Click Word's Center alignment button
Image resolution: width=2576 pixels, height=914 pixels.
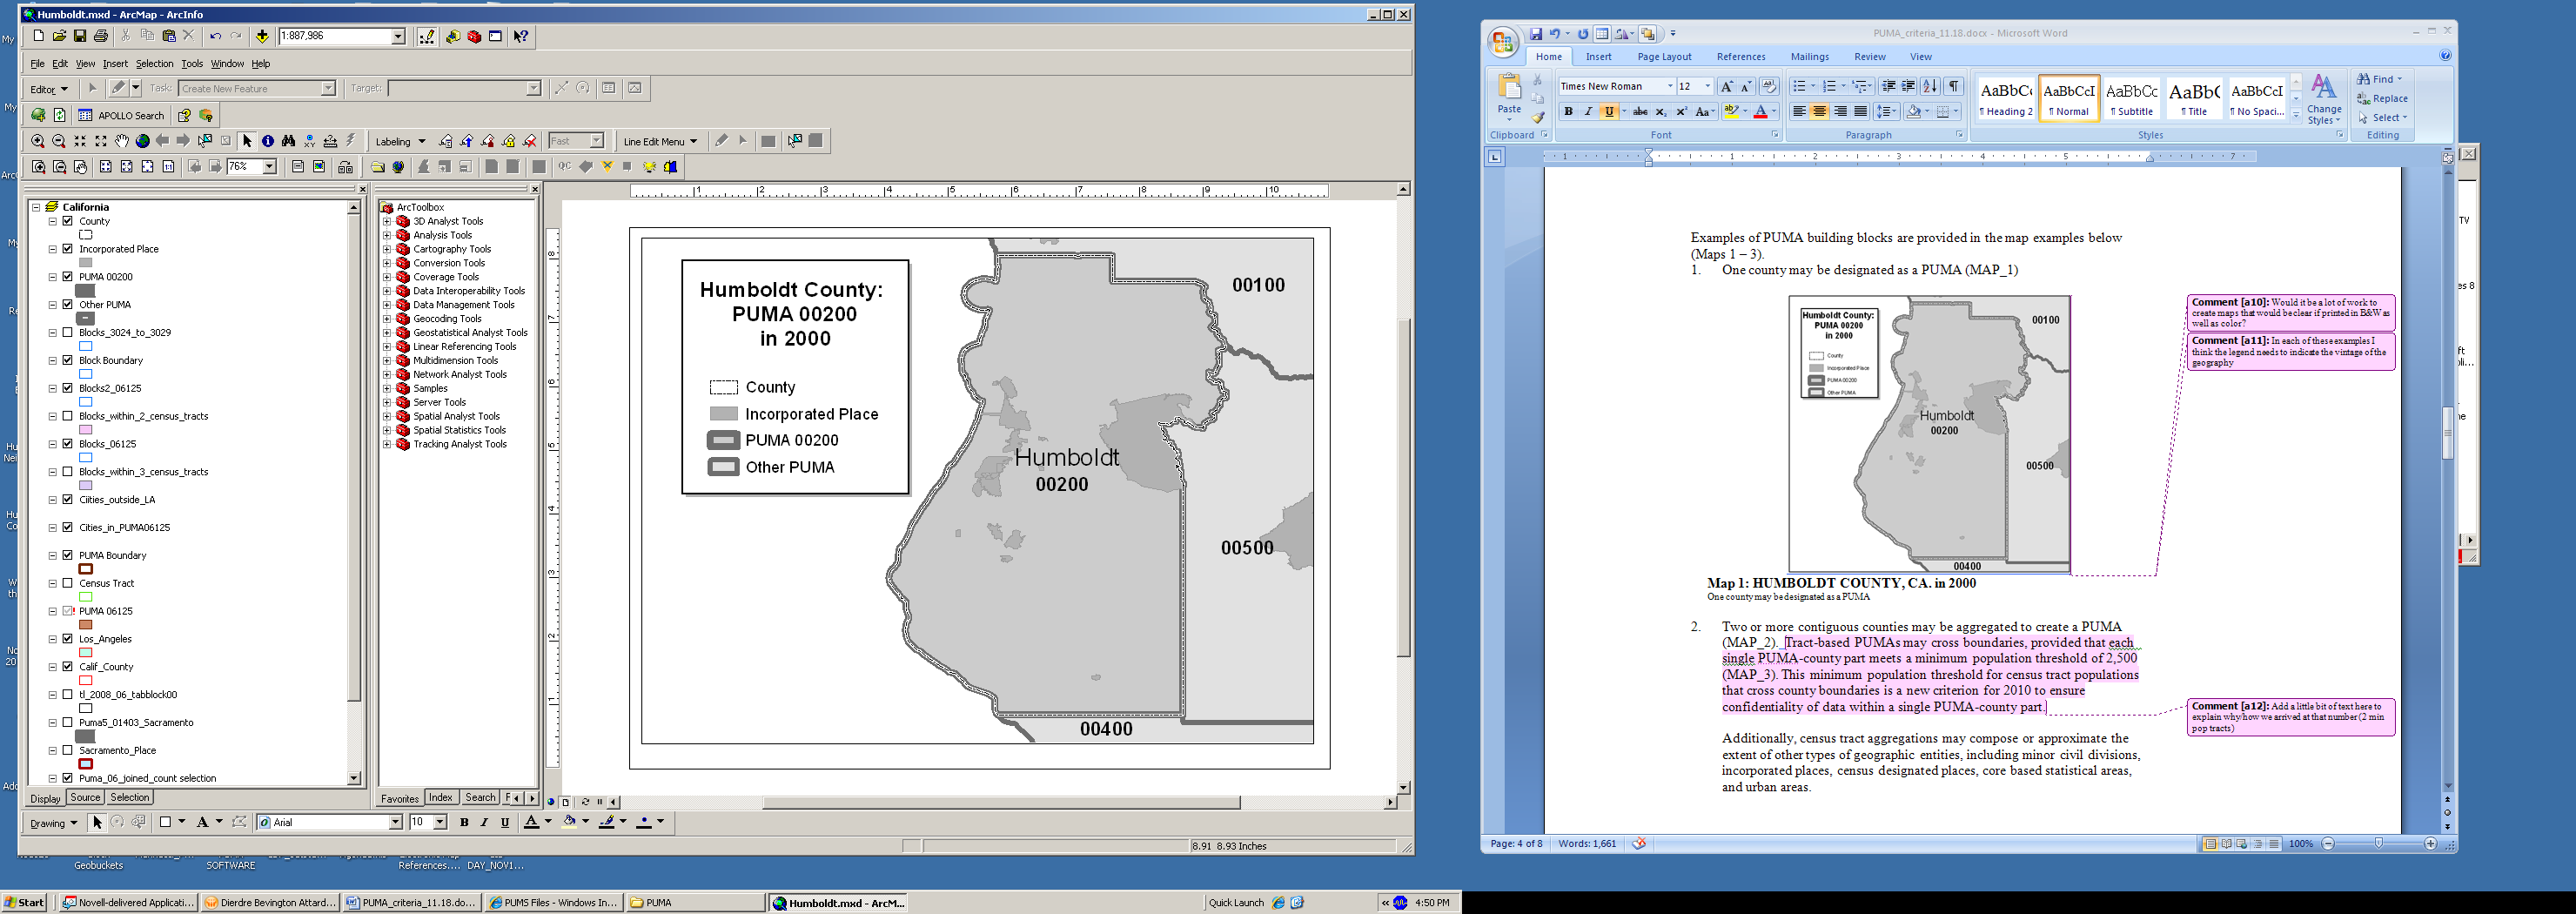point(1819,111)
